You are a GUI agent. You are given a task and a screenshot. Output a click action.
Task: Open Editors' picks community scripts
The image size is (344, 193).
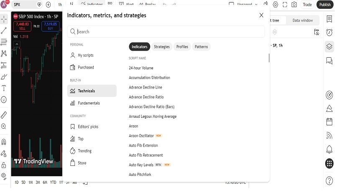(92, 127)
